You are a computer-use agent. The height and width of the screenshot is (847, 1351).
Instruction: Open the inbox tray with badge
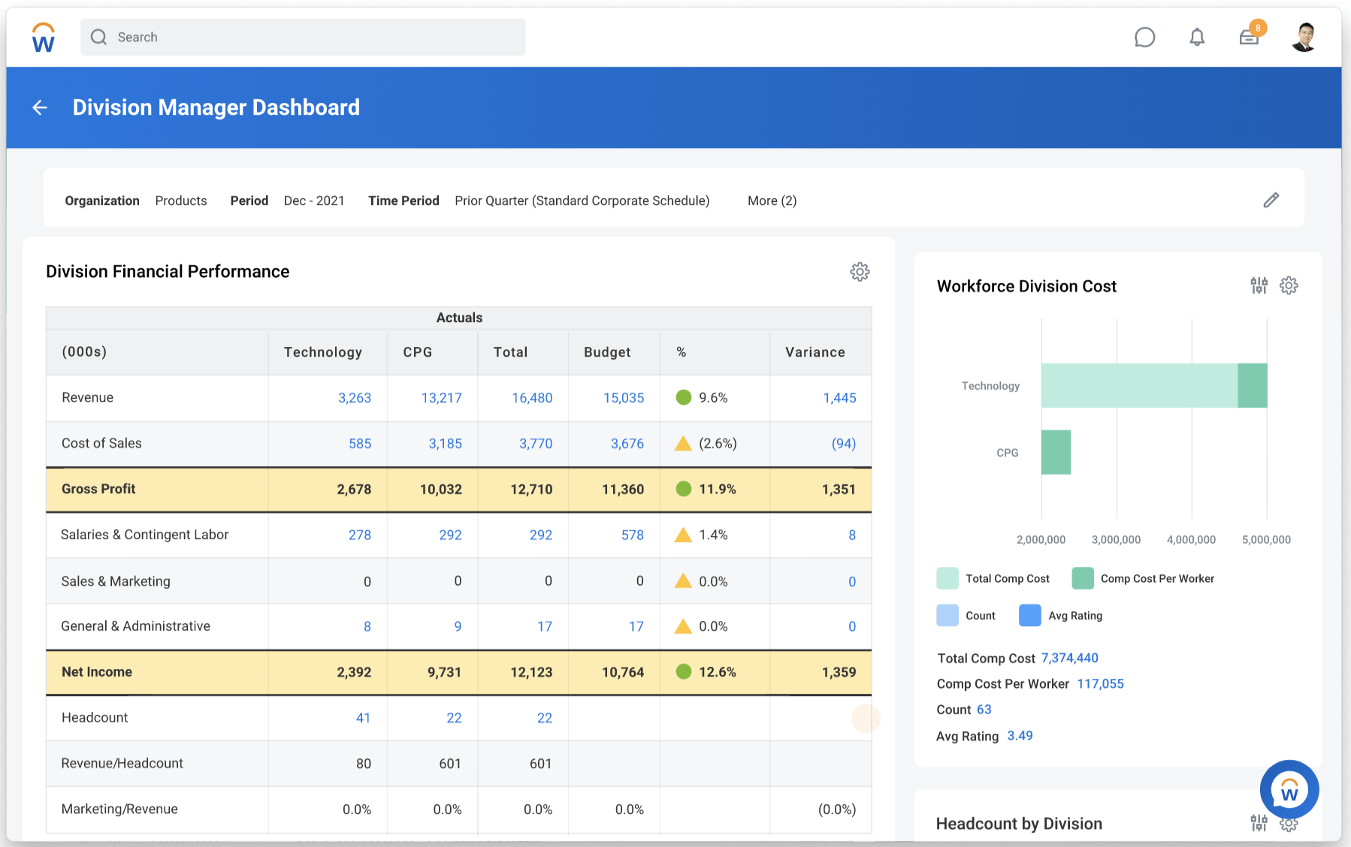[x=1250, y=38]
